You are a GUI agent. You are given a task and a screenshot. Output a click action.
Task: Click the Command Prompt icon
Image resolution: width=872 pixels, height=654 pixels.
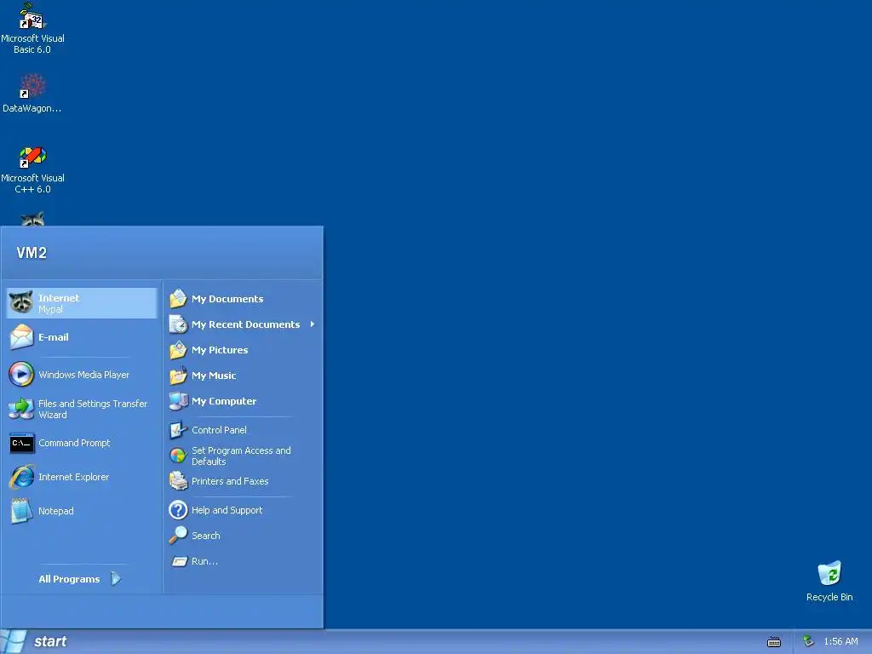point(21,443)
